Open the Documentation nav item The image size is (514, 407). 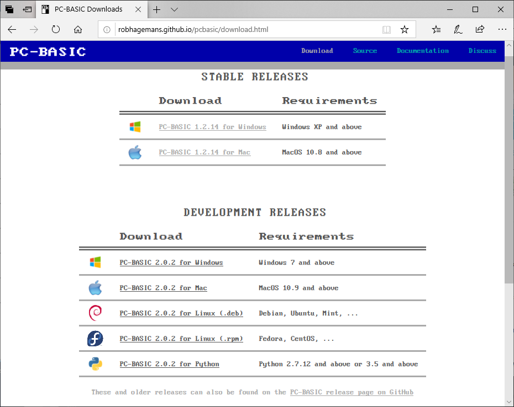point(423,51)
